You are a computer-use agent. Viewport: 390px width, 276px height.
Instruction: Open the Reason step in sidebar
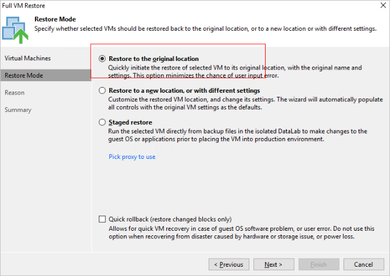coord(15,93)
